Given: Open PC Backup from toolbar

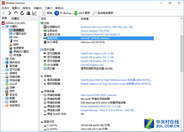Looking at the screenshot, I should (x=63, y=13).
